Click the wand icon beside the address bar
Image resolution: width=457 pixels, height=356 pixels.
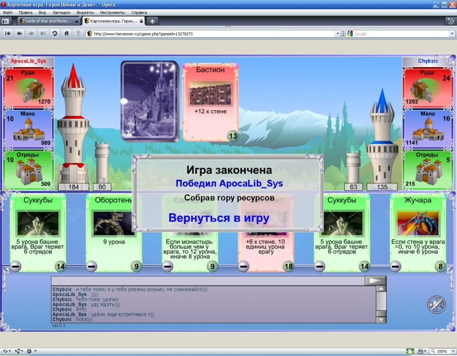coord(78,34)
